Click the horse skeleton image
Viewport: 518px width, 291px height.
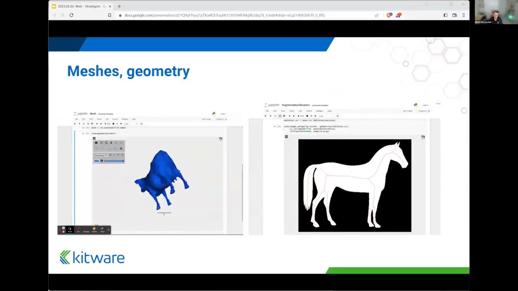click(355, 186)
